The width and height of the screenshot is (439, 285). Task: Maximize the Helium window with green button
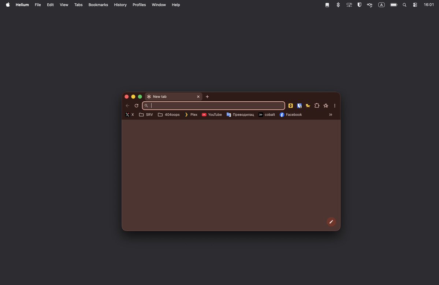coord(140,97)
